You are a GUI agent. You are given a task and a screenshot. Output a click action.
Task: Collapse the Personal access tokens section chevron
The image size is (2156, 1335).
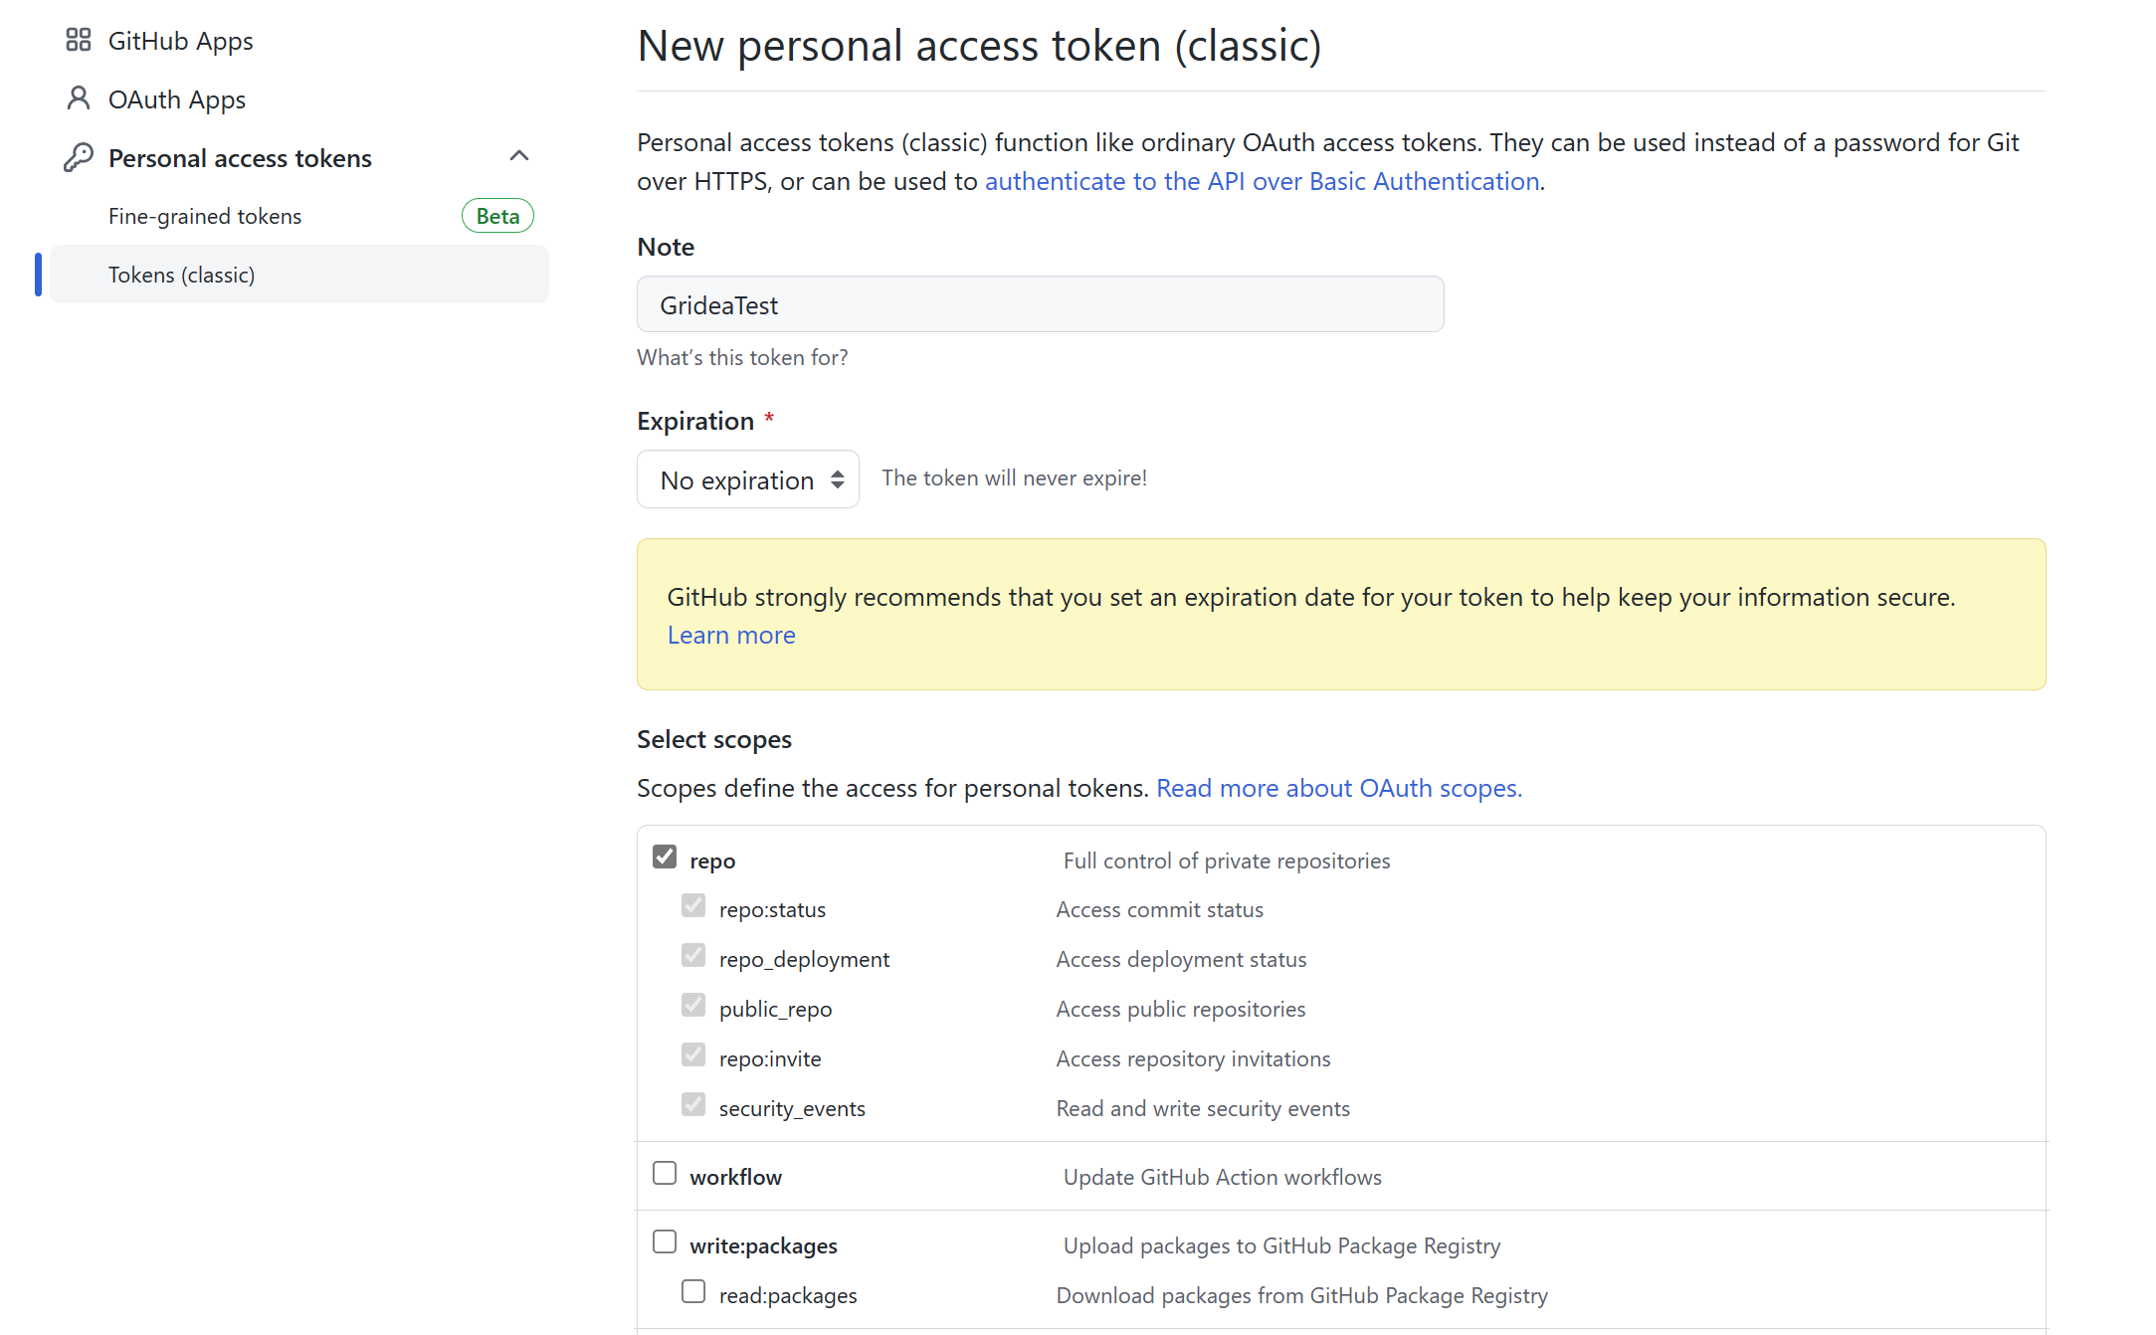click(518, 156)
